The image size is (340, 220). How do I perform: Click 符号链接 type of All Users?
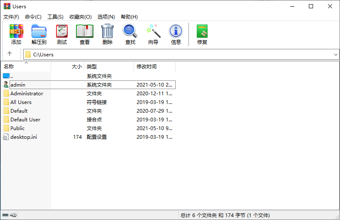click(x=97, y=102)
